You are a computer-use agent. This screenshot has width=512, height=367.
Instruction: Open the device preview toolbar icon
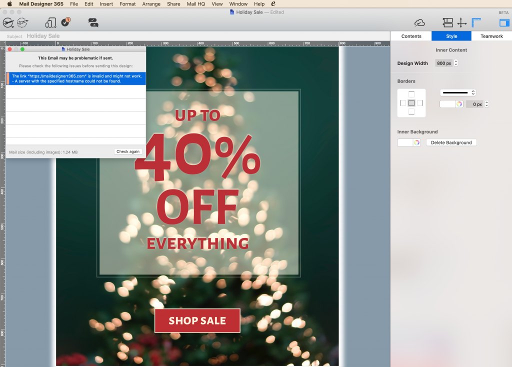[x=50, y=23]
